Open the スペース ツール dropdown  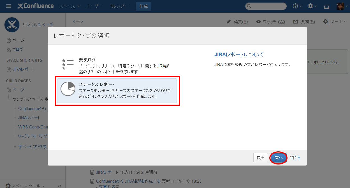click(25, 186)
